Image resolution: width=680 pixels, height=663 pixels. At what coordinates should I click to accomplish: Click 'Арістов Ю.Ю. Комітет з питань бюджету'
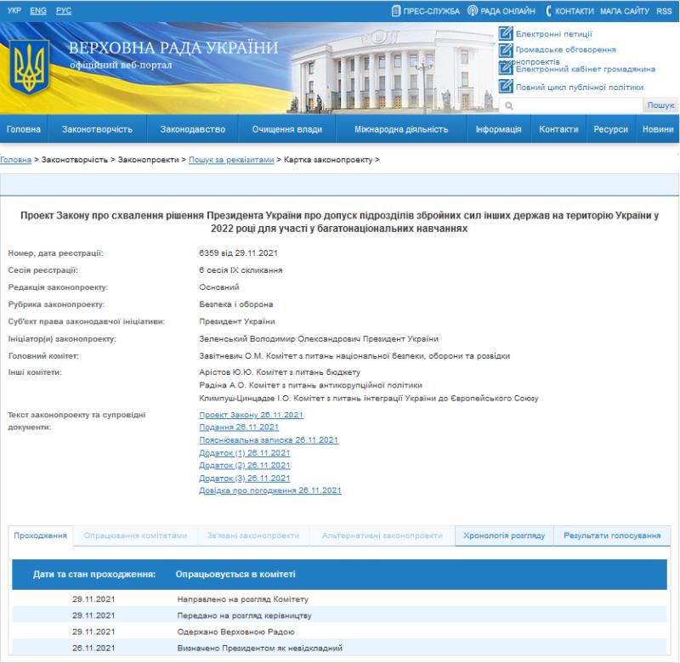(x=280, y=372)
